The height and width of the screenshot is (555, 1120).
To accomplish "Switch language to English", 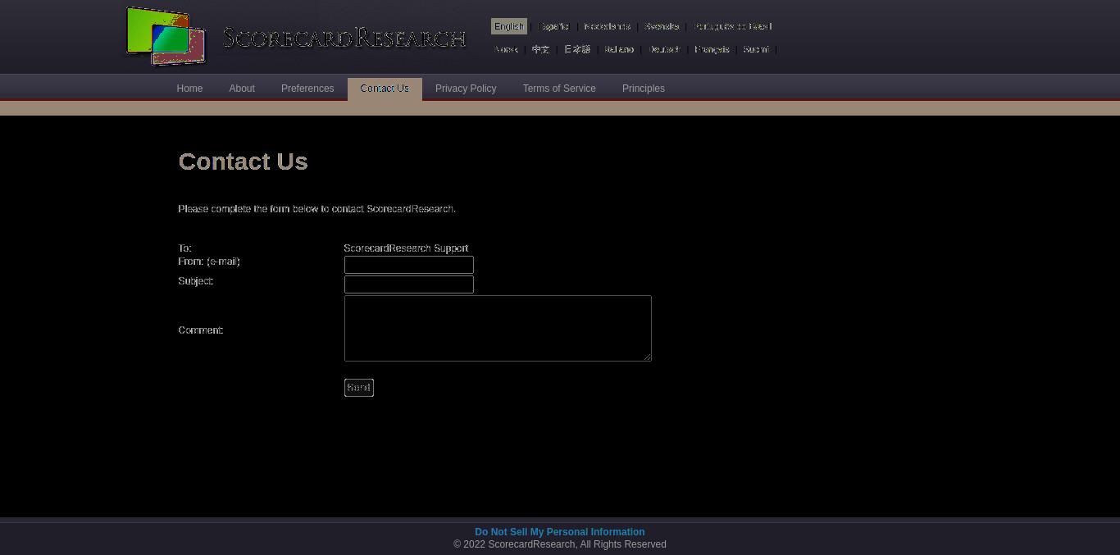I will [509, 26].
